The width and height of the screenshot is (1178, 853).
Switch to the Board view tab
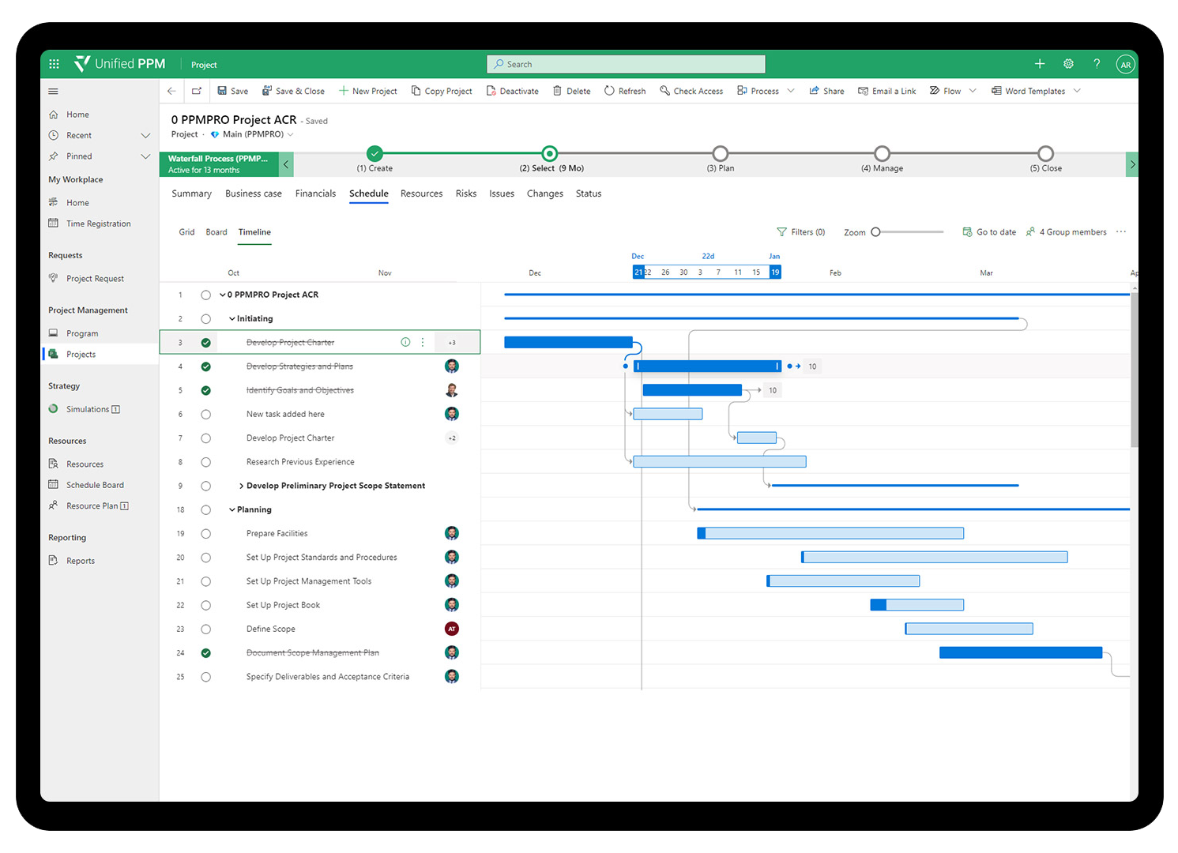216,232
